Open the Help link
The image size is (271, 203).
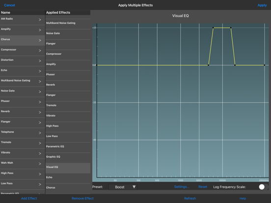[x=243, y=198]
